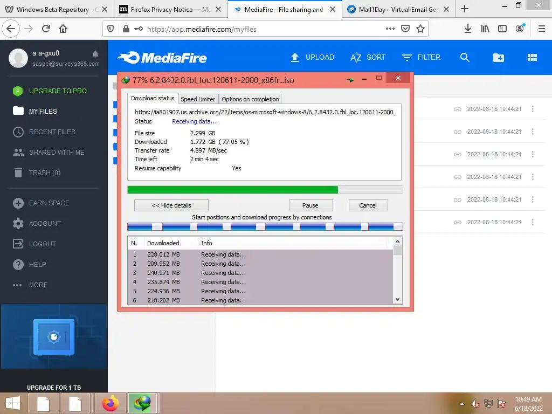Open tracking protection shield icon
Screen dimensions: 552x414
111,29
